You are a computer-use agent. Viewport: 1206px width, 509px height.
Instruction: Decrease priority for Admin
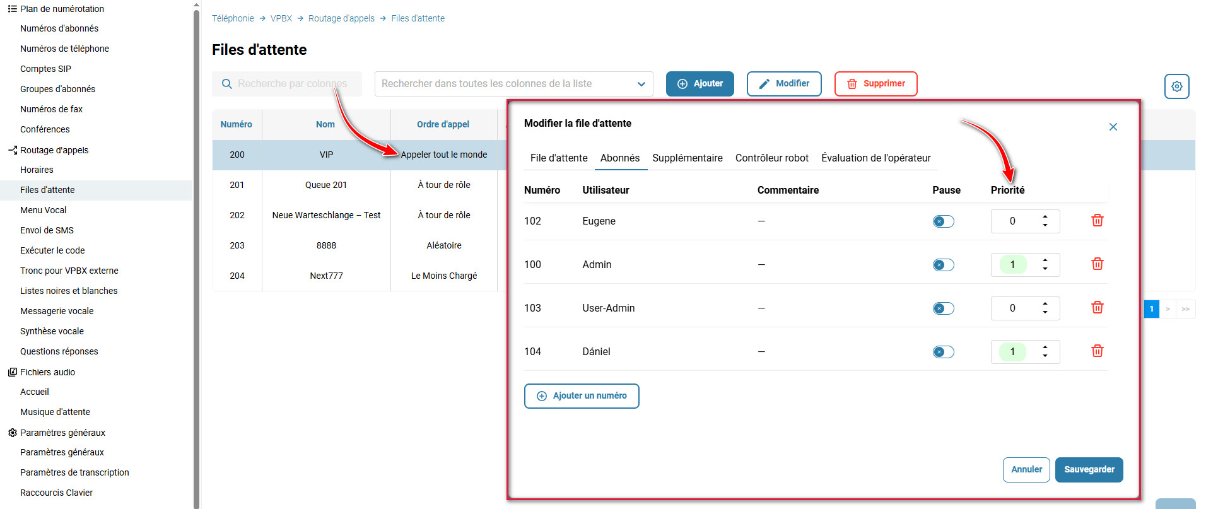coord(1045,269)
